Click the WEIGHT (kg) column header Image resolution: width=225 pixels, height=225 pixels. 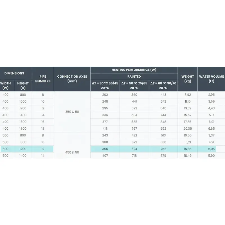click(x=188, y=79)
